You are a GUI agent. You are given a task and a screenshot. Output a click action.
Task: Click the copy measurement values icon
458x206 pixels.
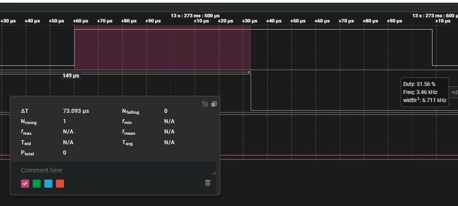click(214, 104)
